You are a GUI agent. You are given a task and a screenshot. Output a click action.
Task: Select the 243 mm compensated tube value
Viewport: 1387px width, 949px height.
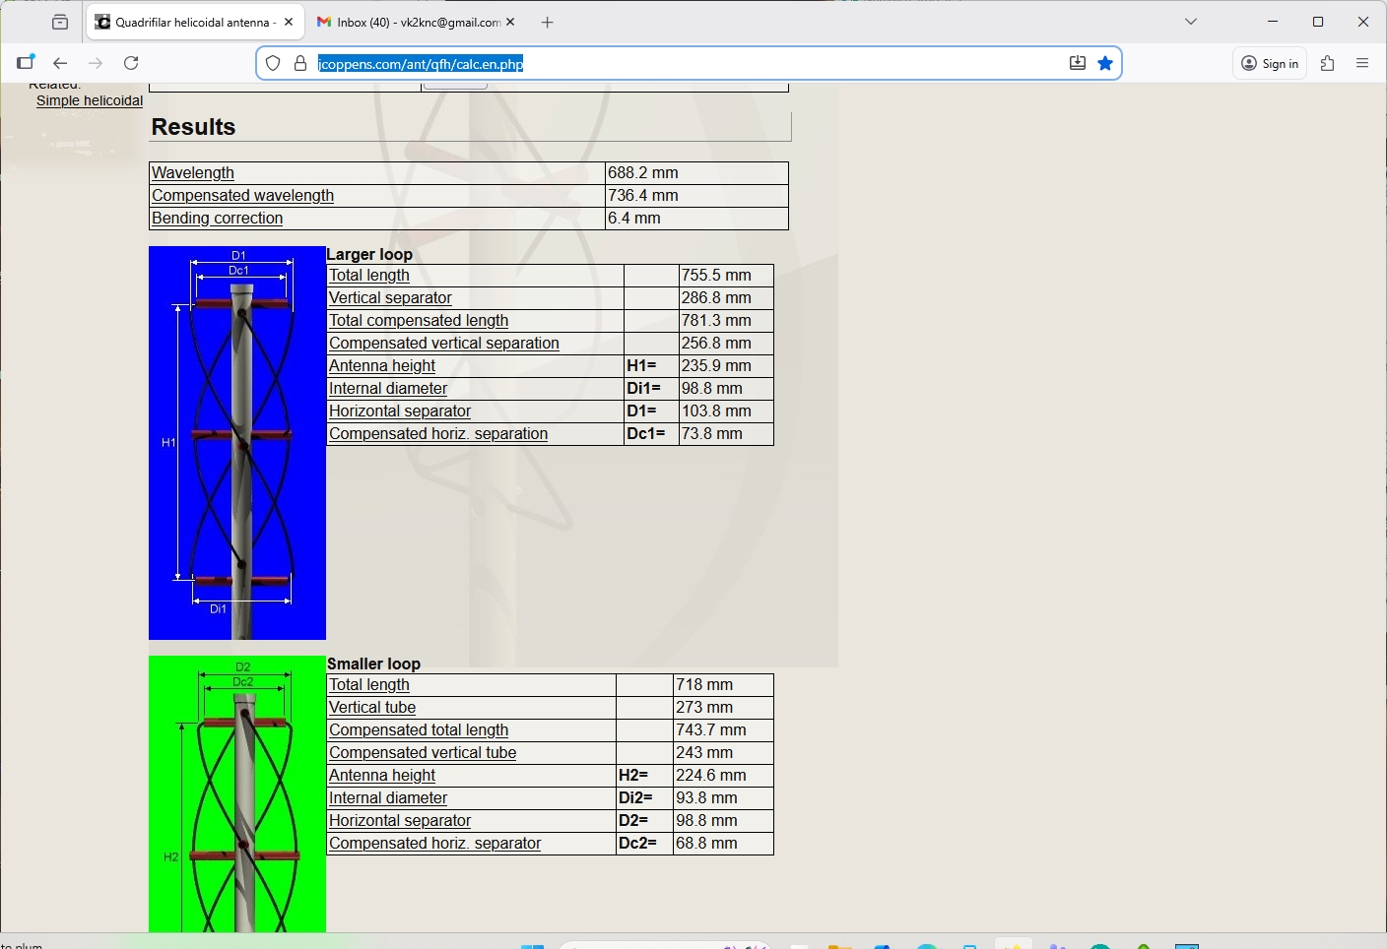click(704, 752)
